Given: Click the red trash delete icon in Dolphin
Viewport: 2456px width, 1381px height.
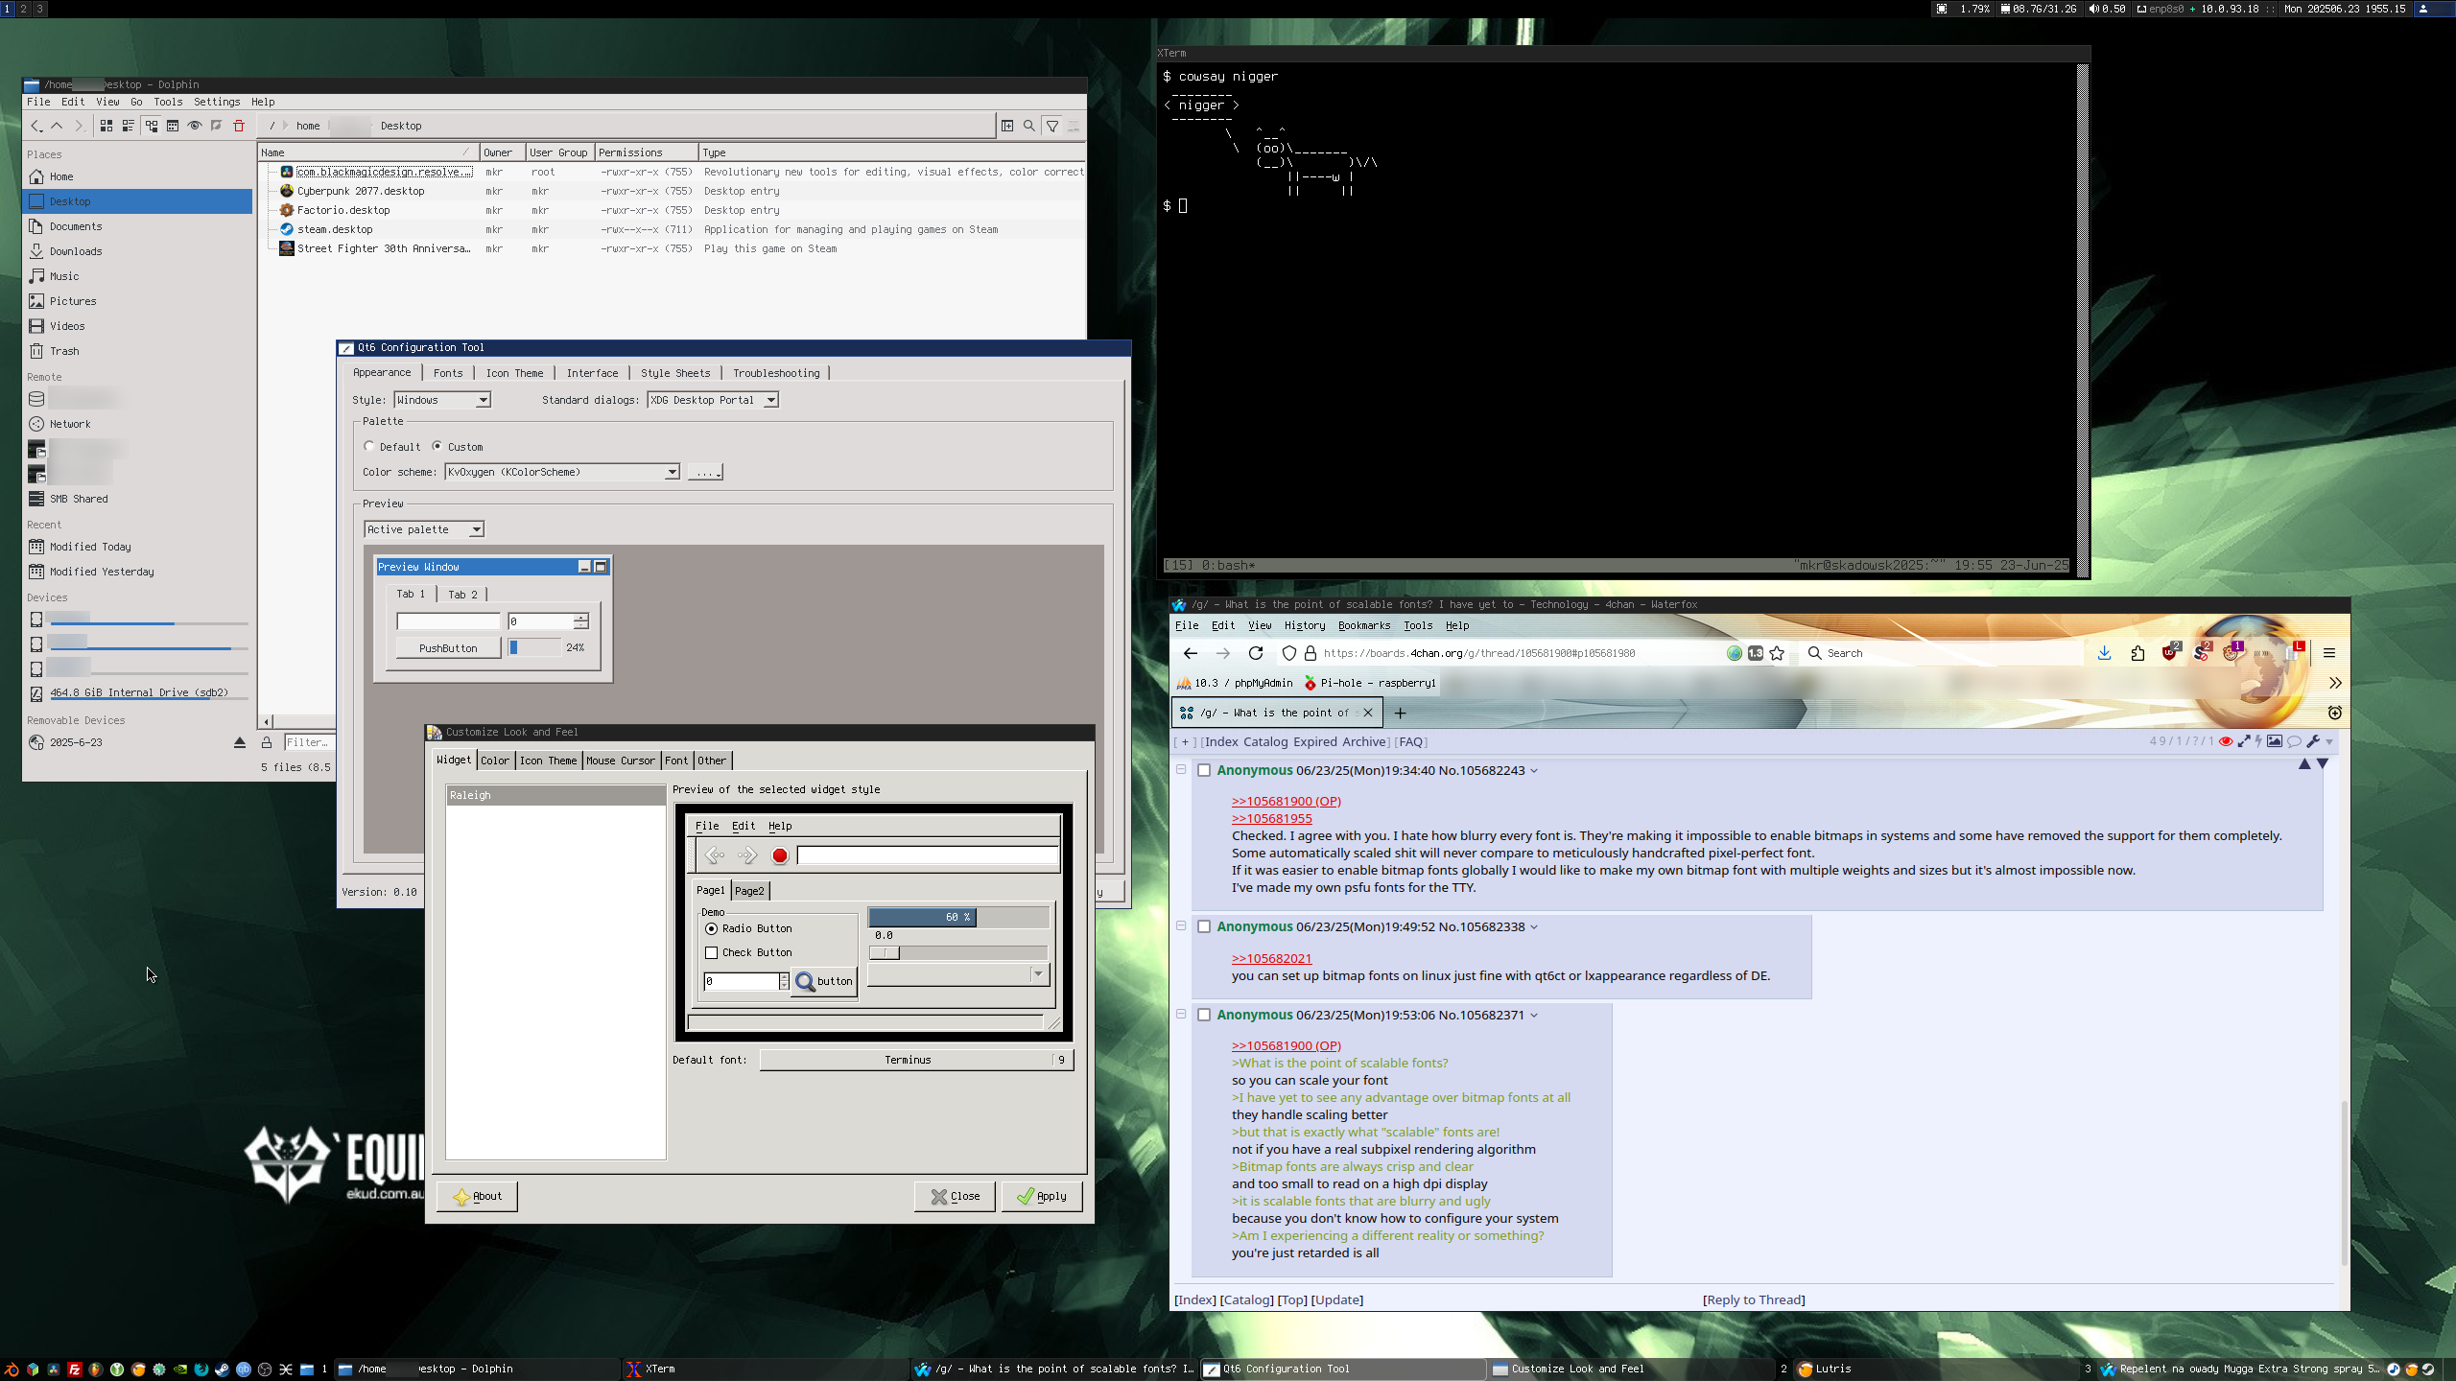Looking at the screenshot, I should click(239, 126).
